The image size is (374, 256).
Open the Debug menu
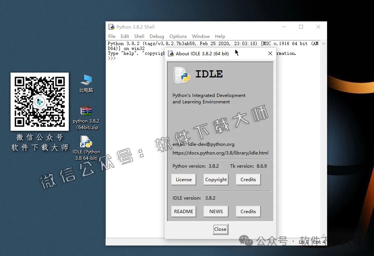pyautogui.click(x=157, y=36)
